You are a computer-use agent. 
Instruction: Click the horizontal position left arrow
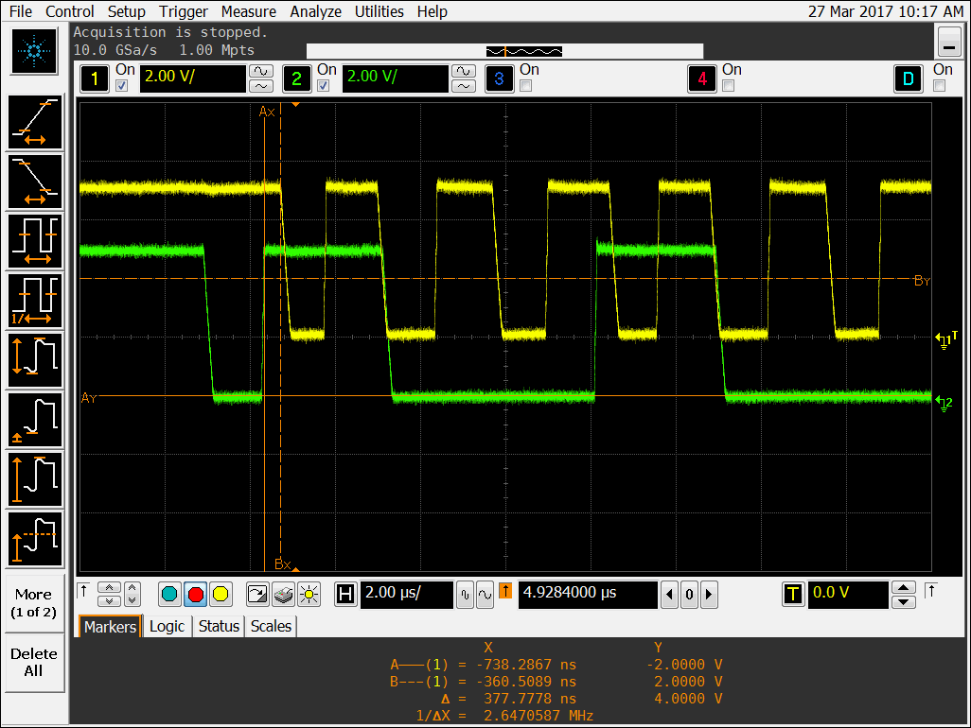[669, 595]
